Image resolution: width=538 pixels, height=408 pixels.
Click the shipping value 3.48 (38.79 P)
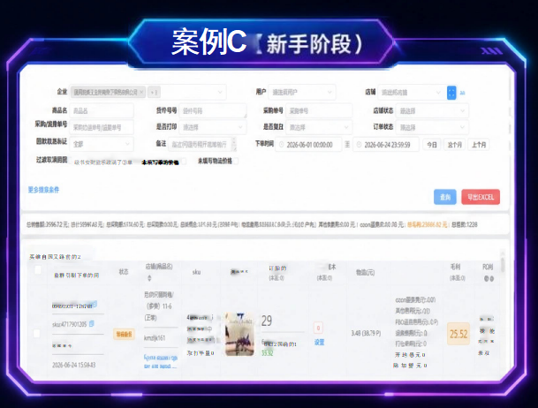pyautogui.click(x=366, y=333)
